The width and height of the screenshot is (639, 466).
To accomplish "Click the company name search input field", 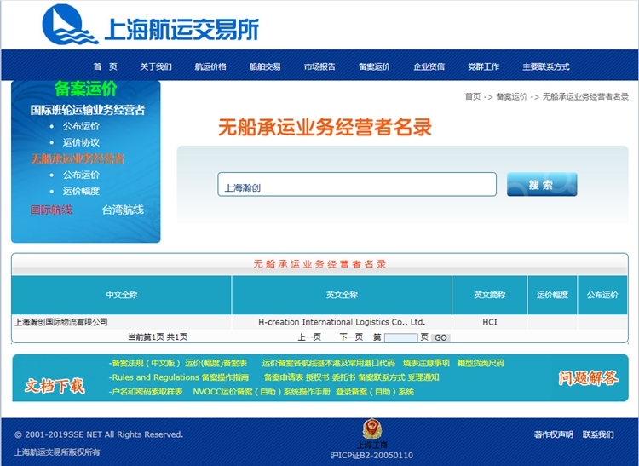I will [x=357, y=185].
